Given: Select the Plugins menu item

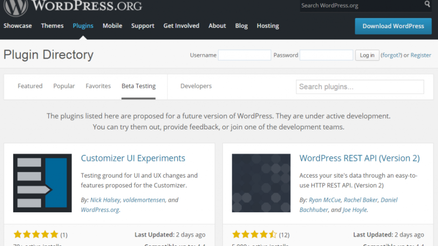Looking at the screenshot, I should tap(83, 26).
